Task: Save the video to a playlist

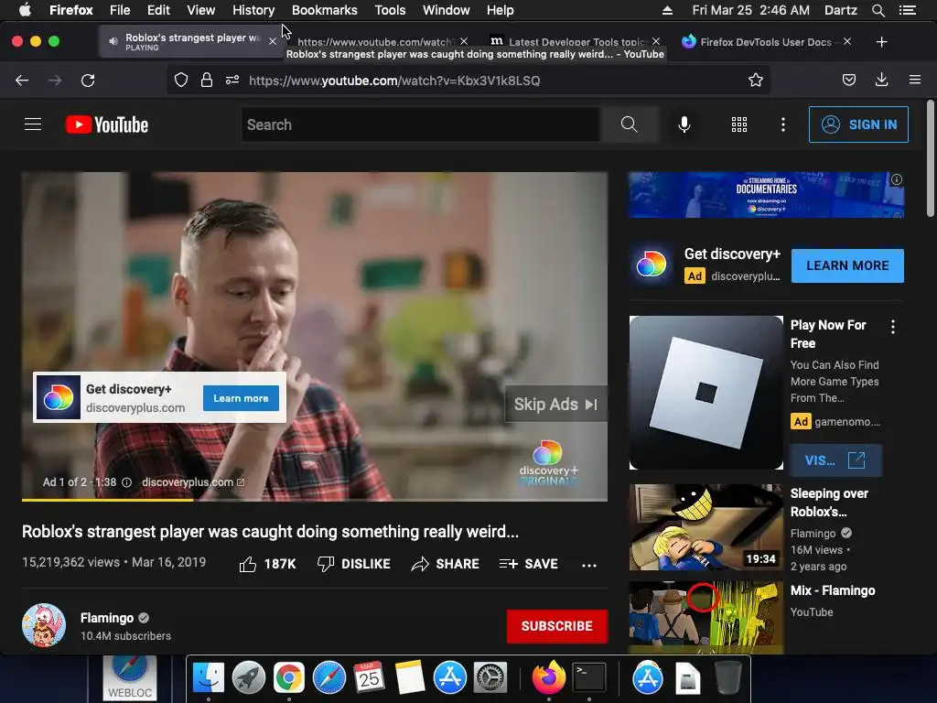Action: coord(528,564)
